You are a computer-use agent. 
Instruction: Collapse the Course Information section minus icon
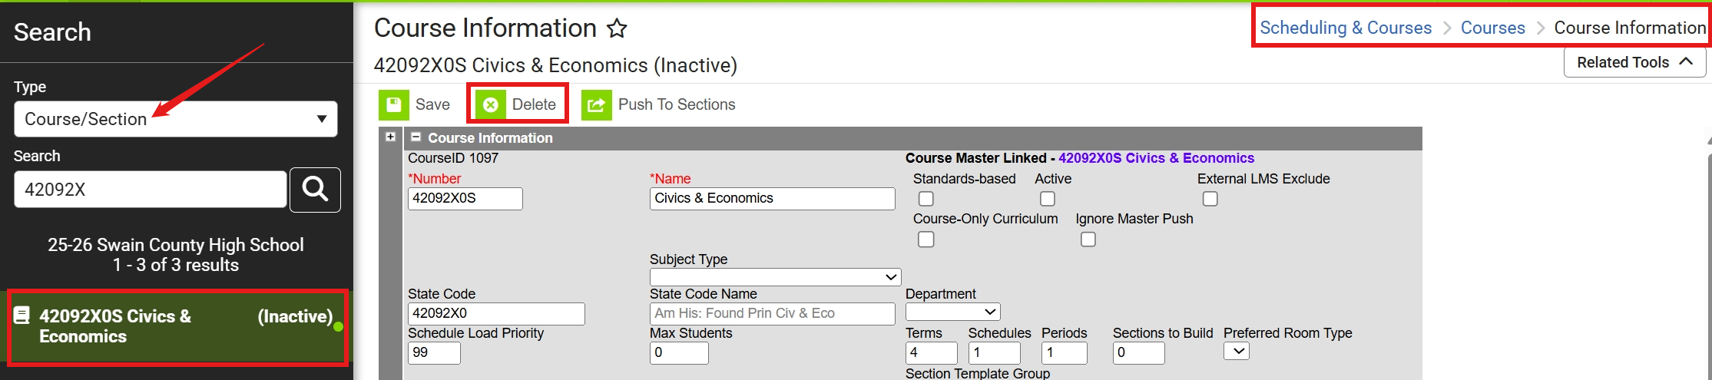coord(416,137)
